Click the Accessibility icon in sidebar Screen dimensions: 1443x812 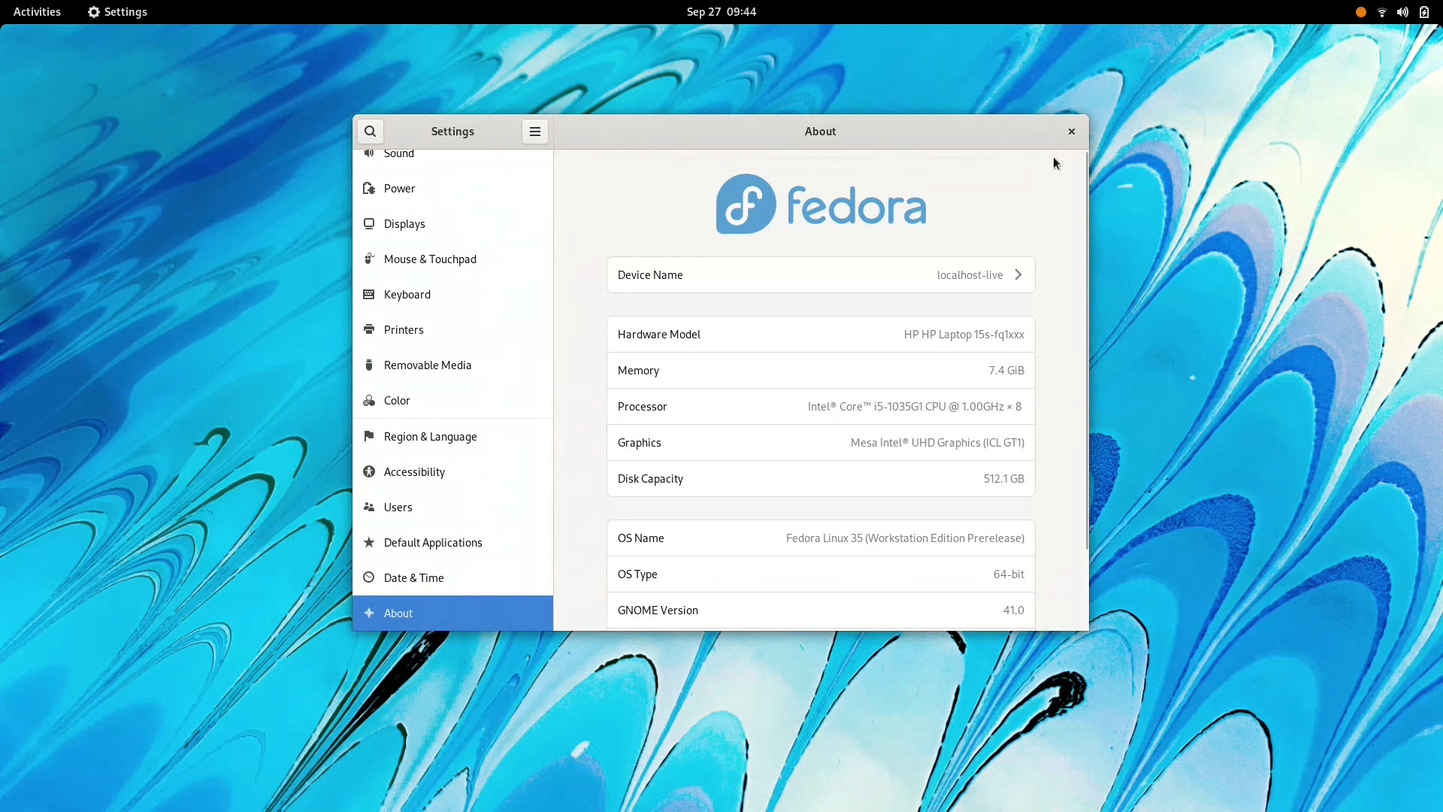(x=369, y=471)
